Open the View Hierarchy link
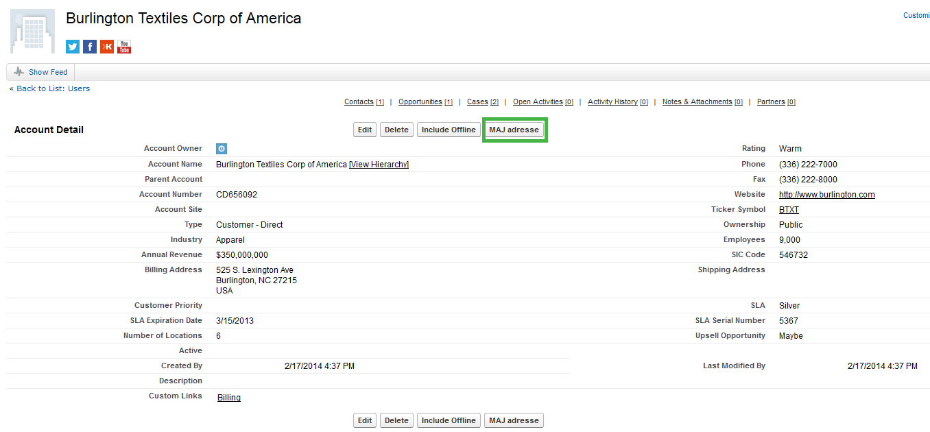 pyautogui.click(x=379, y=165)
